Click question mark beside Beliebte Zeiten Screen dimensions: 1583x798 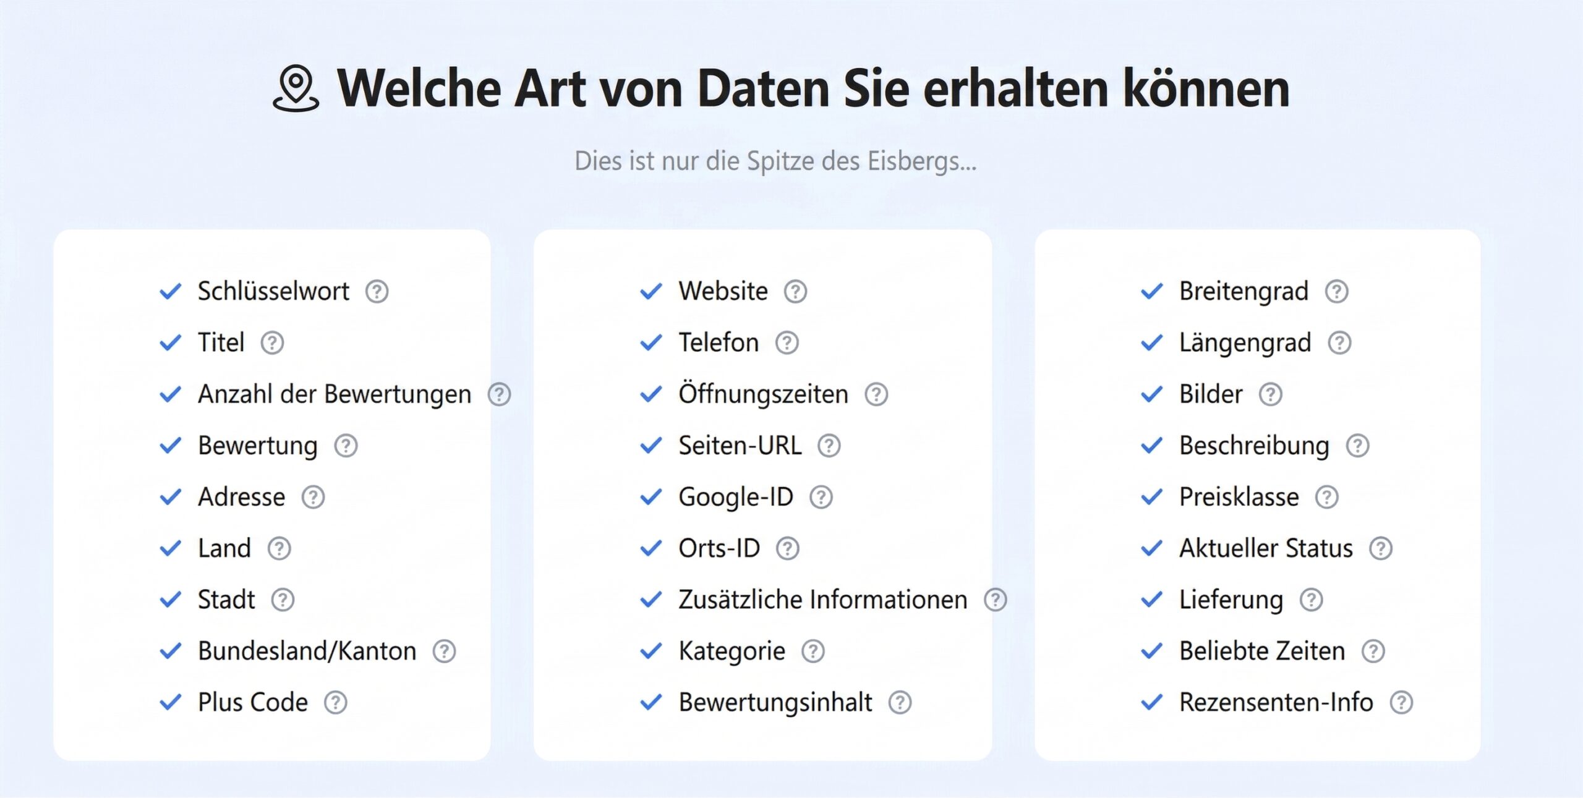click(x=1373, y=651)
